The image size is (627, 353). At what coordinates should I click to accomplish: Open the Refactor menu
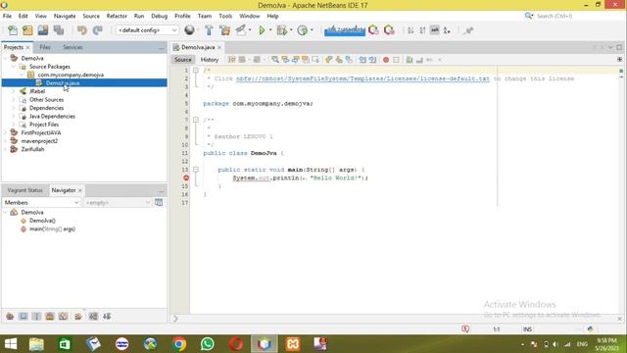(117, 16)
